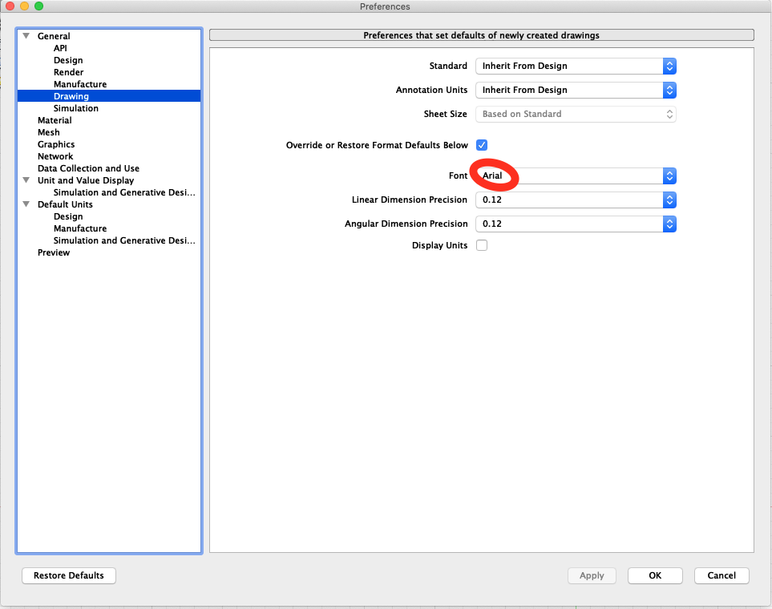Screen dimensions: 772x609
Task: Collapse the Unit and Value Display section
Action: [26, 180]
